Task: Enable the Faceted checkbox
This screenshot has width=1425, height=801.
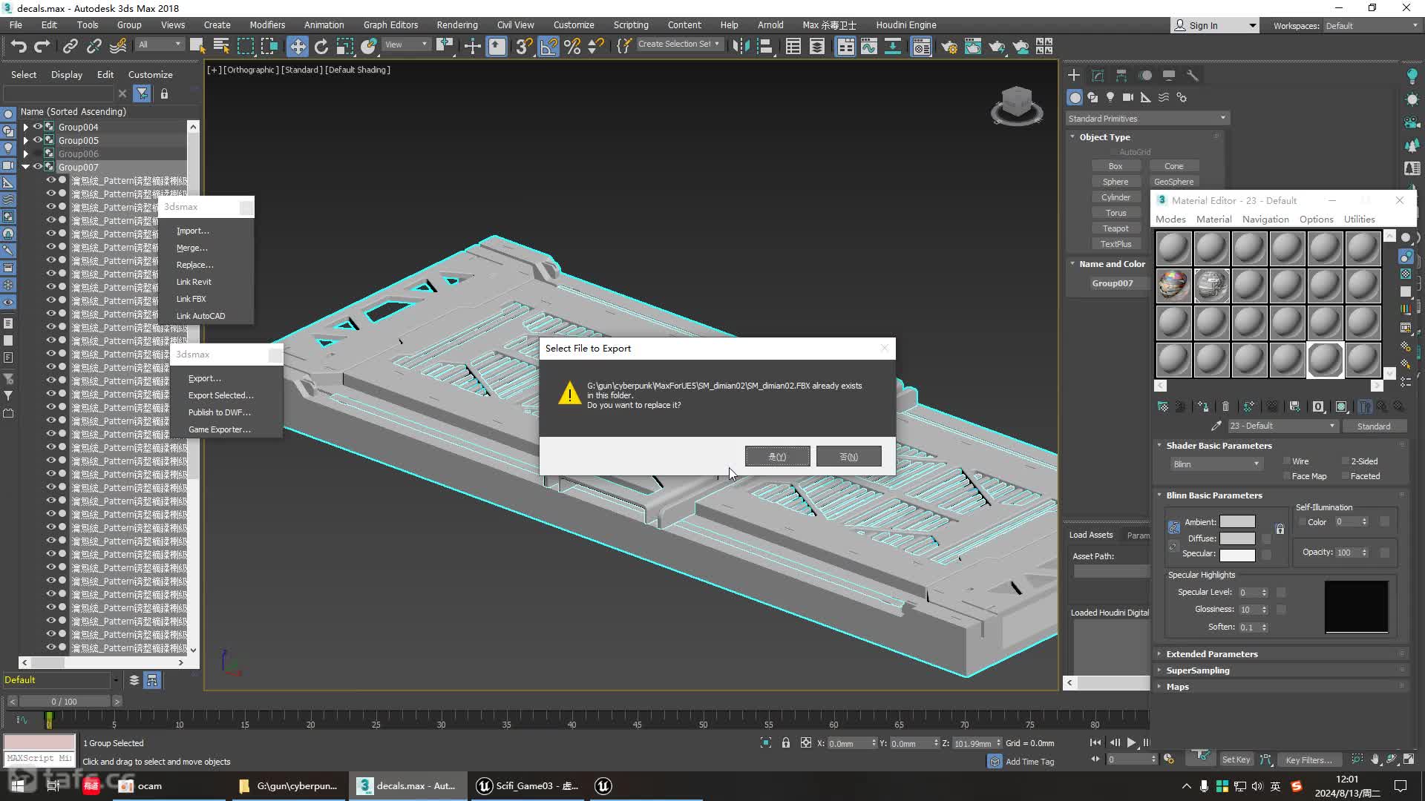Action: click(x=1345, y=476)
